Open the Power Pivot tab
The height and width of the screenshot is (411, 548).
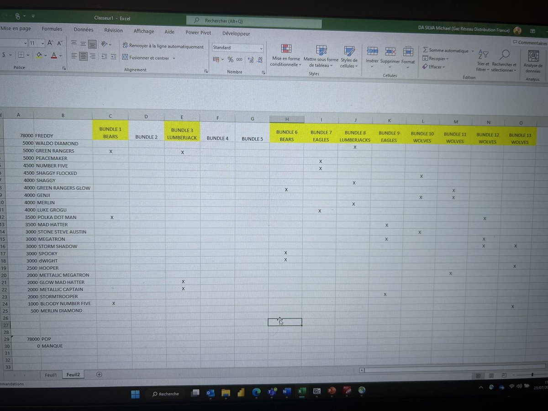point(198,32)
